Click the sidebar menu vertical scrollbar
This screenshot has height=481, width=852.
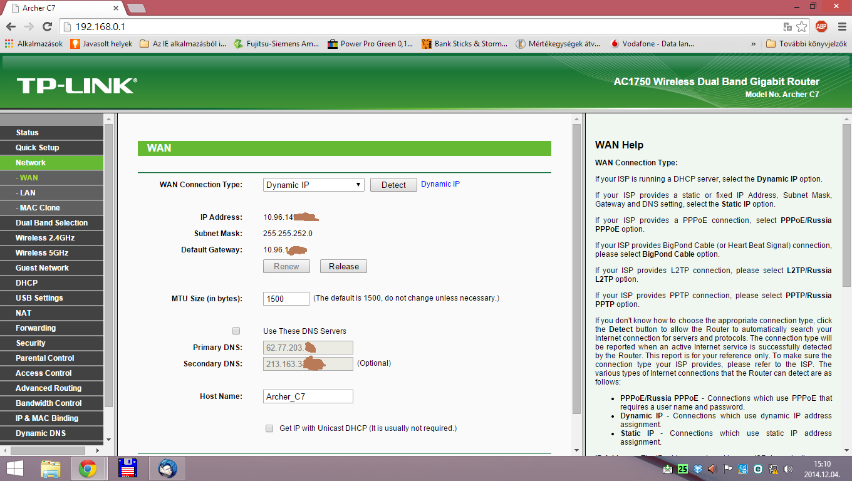coord(108,266)
